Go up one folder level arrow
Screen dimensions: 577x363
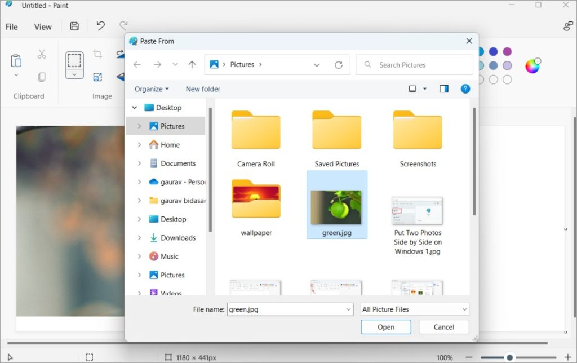click(192, 65)
